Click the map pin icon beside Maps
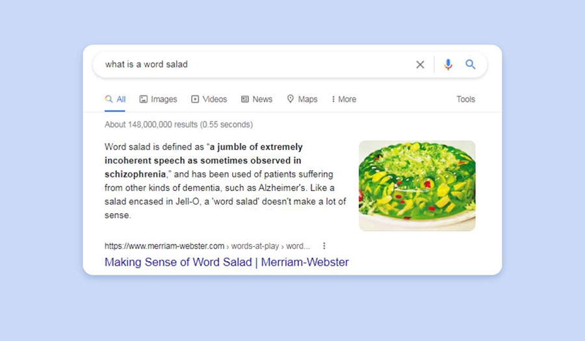 coord(291,99)
